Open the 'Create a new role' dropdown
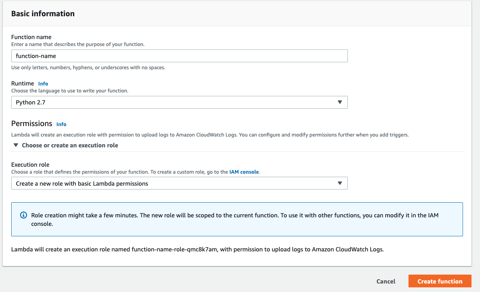Screen dimensions: 480x292 pos(179,183)
